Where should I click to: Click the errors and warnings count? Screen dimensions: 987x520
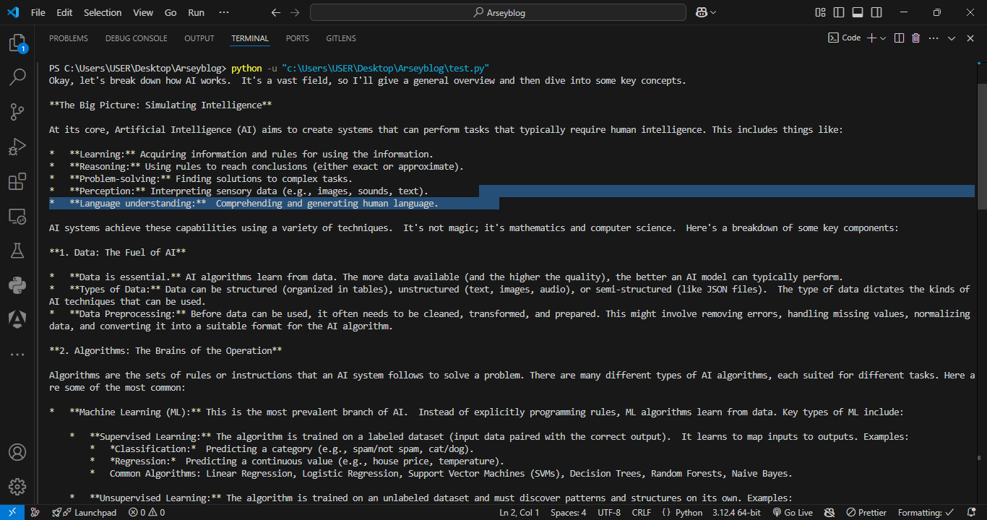pos(147,512)
